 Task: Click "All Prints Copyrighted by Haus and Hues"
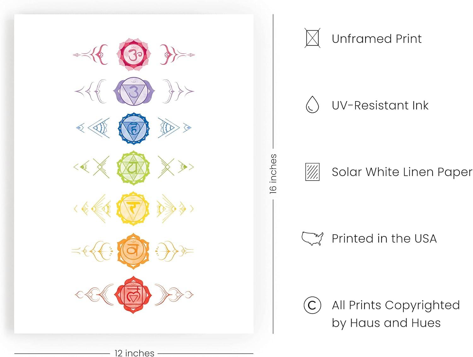tap(395, 314)
